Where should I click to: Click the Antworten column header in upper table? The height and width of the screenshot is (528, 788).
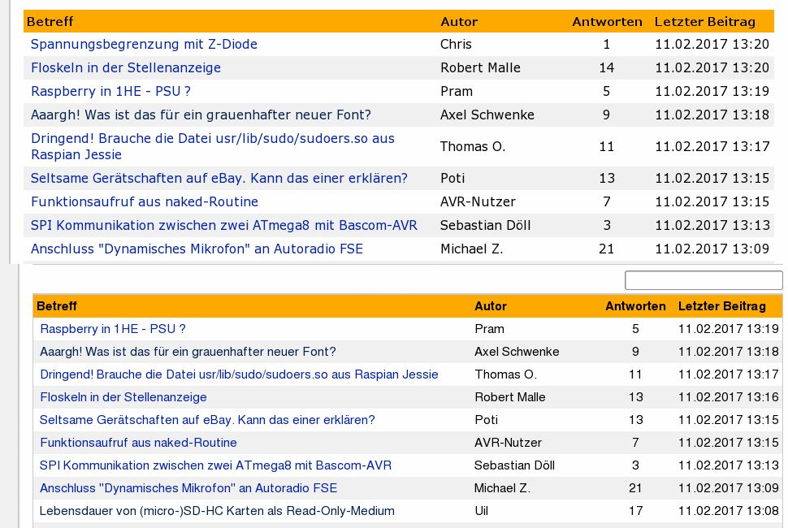click(x=607, y=21)
